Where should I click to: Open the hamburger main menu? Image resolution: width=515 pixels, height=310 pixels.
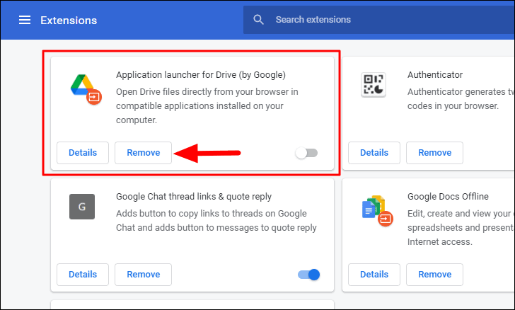pos(25,20)
